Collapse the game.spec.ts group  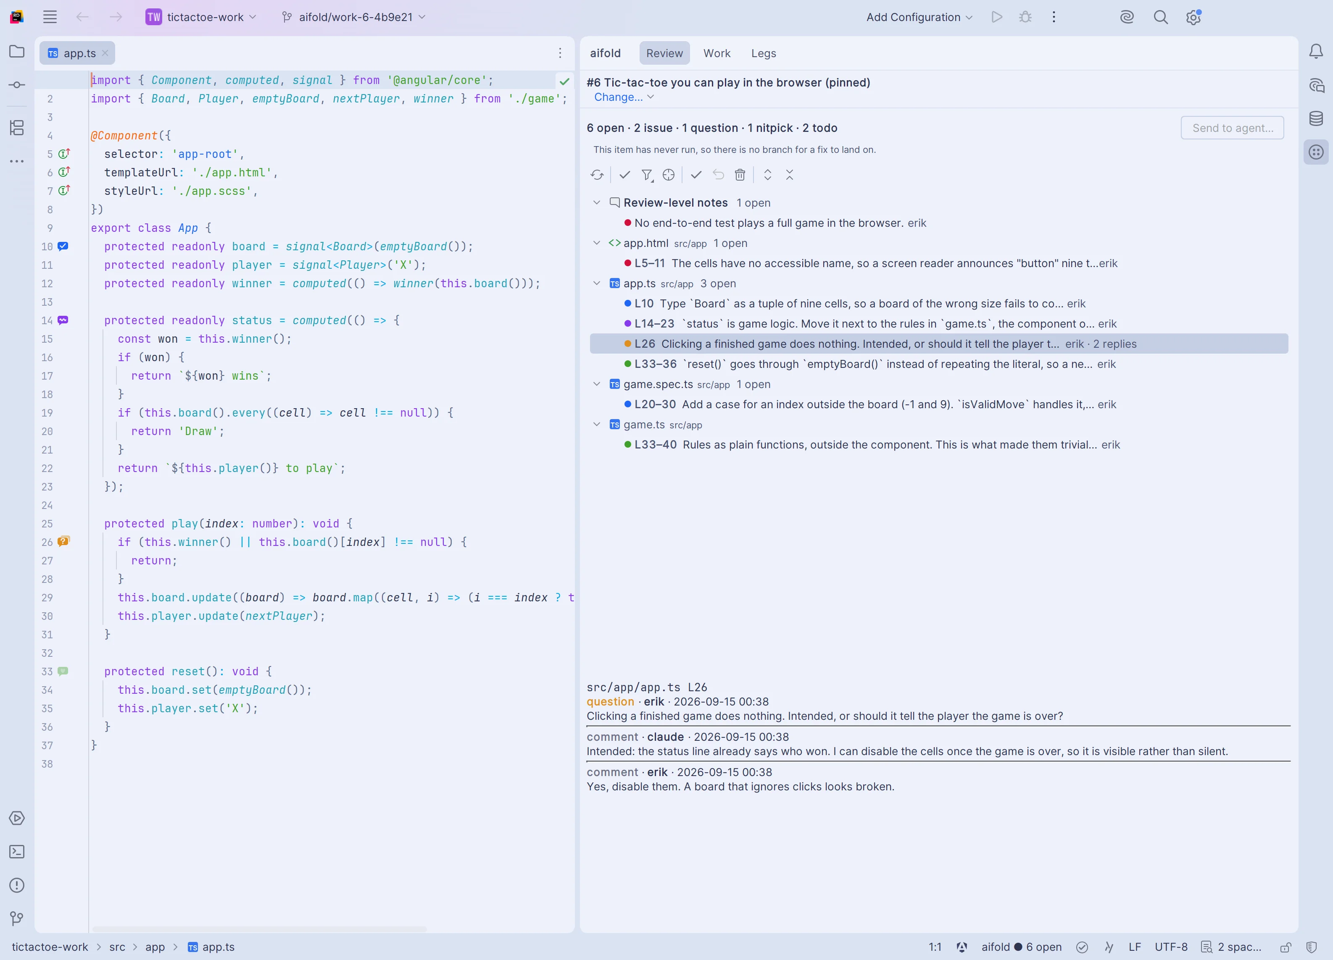[x=597, y=384]
